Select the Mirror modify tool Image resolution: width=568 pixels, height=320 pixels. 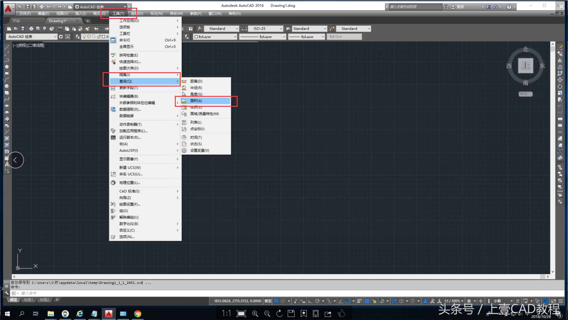560,60
